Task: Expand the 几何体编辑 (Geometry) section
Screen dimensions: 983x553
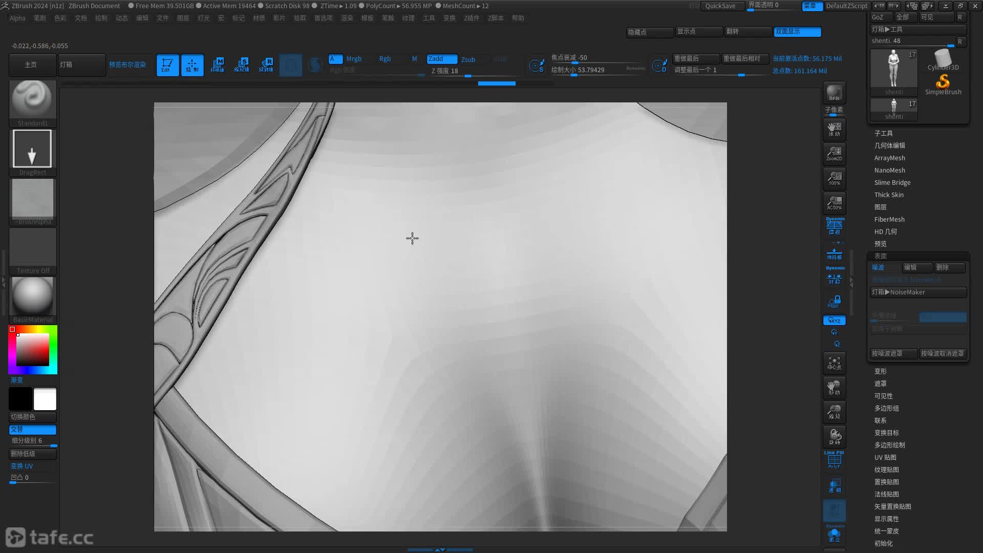Action: click(889, 145)
